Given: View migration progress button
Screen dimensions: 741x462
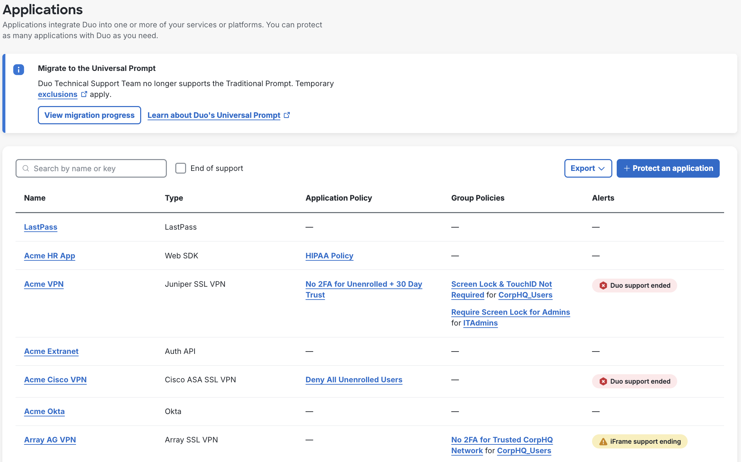Looking at the screenshot, I should click(89, 114).
